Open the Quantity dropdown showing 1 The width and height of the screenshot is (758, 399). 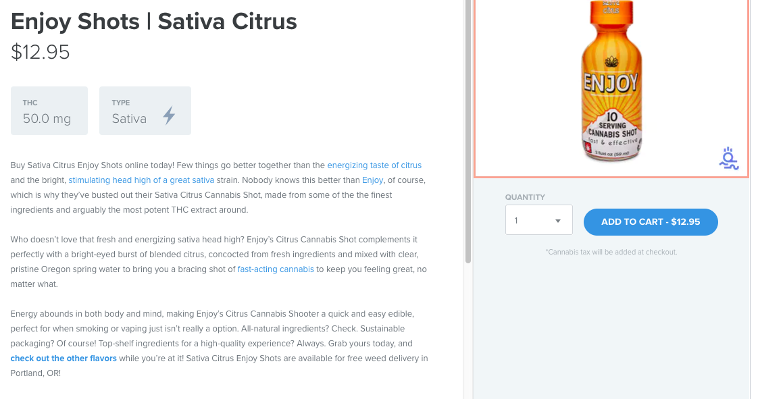click(x=538, y=220)
